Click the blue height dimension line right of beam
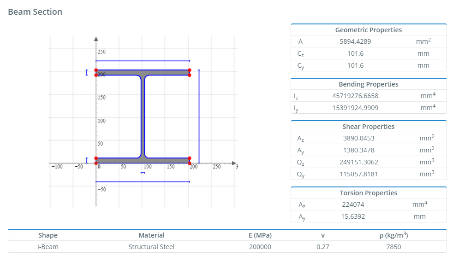Screen dimensions: 459x262 [199, 116]
